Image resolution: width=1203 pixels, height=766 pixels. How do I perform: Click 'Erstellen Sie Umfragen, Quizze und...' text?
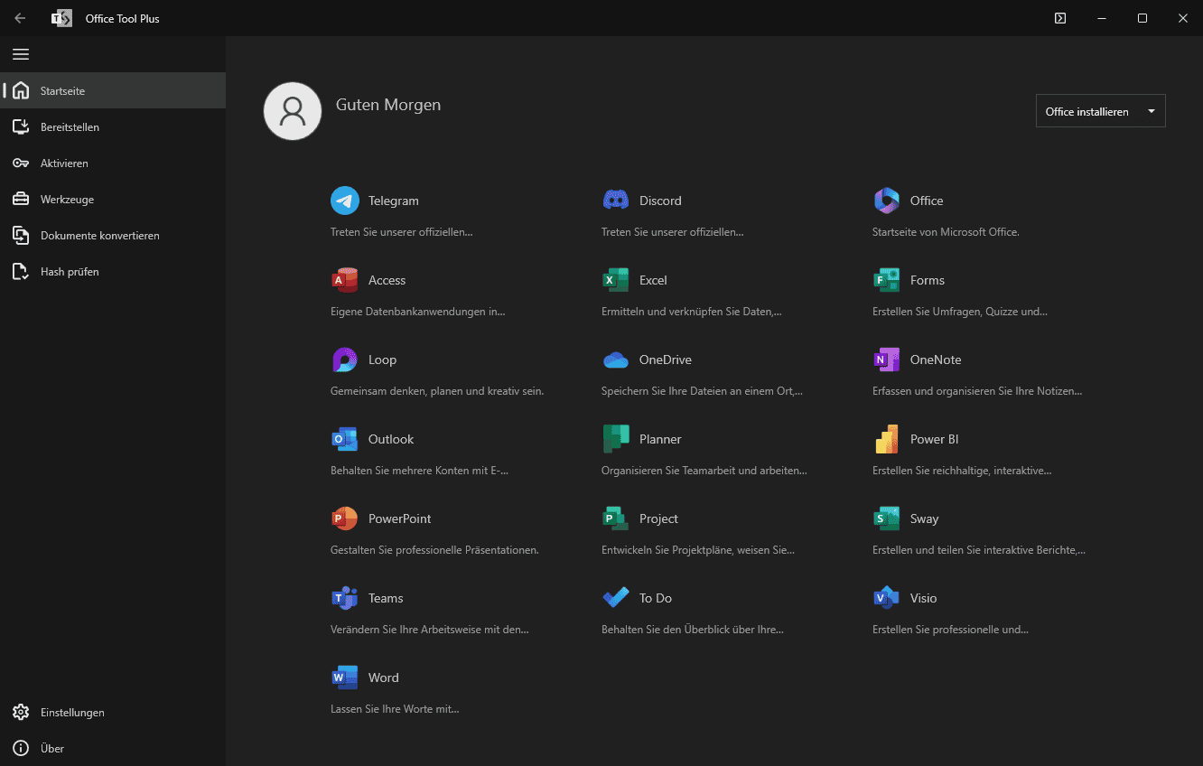(960, 312)
